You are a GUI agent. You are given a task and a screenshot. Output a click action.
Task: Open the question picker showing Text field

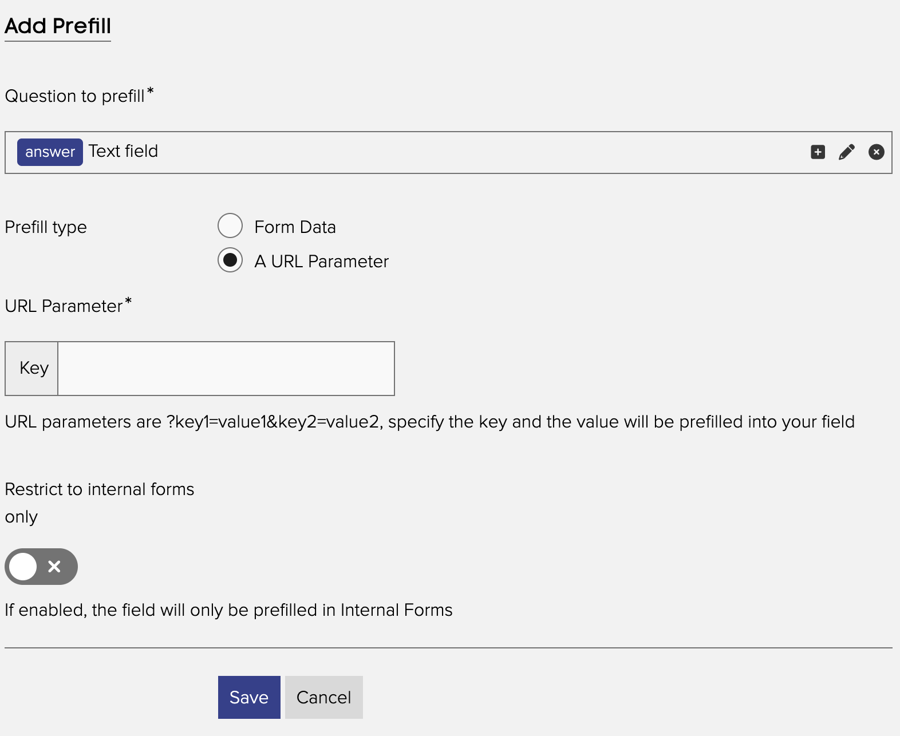[x=401, y=152]
